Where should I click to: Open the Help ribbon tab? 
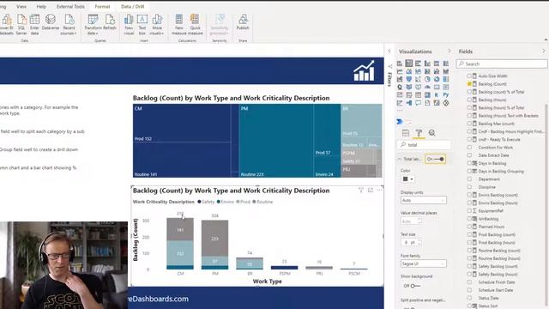point(41,6)
